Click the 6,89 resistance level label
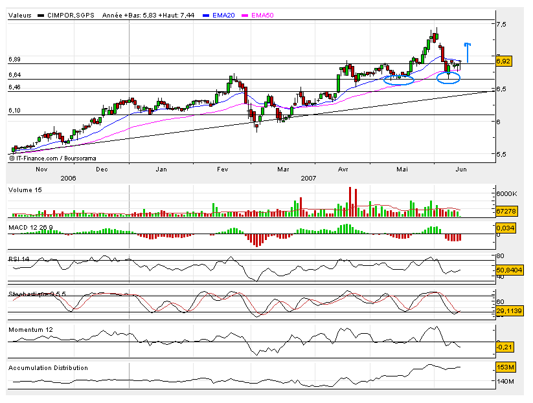The image size is (533, 403). coord(15,60)
